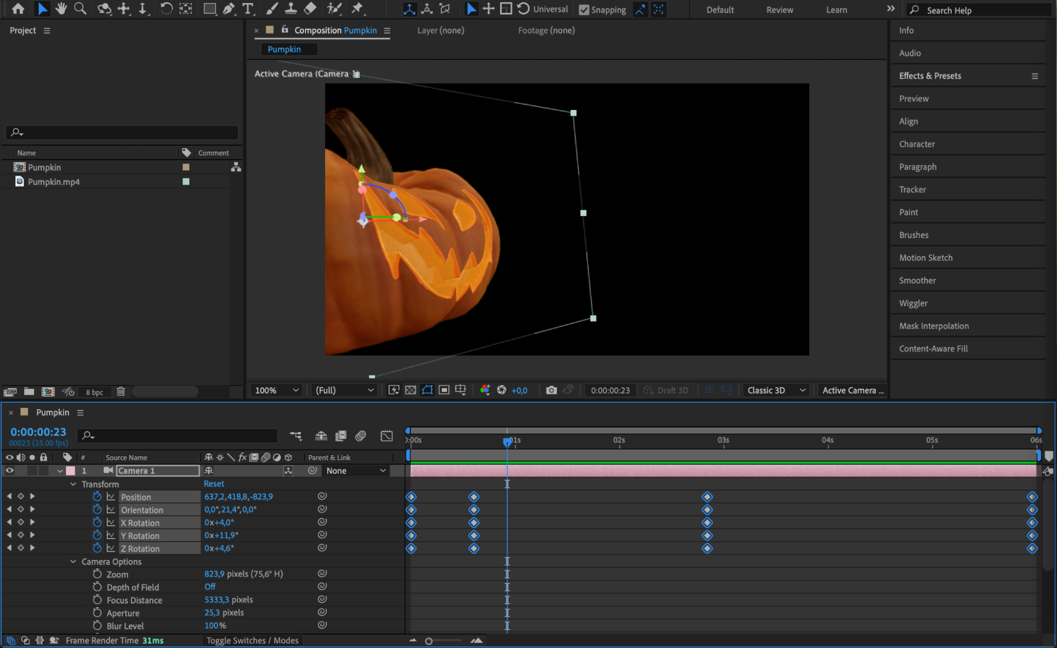Collapse the Camera Options group
The image size is (1057, 648).
(x=73, y=561)
